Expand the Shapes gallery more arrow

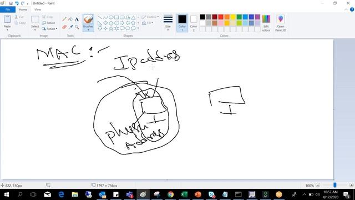[x=138, y=28]
